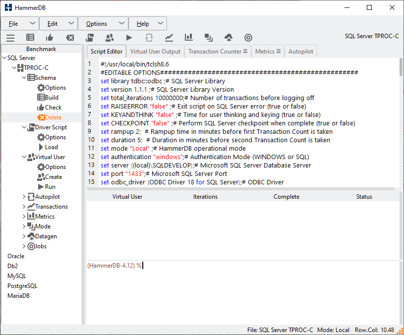The width and height of the screenshot is (404, 335).
Task: Switch to the Metrics tab
Action: [x=268, y=52]
